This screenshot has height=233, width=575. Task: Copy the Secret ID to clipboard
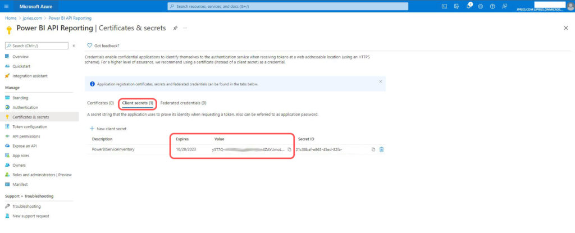pos(373,149)
